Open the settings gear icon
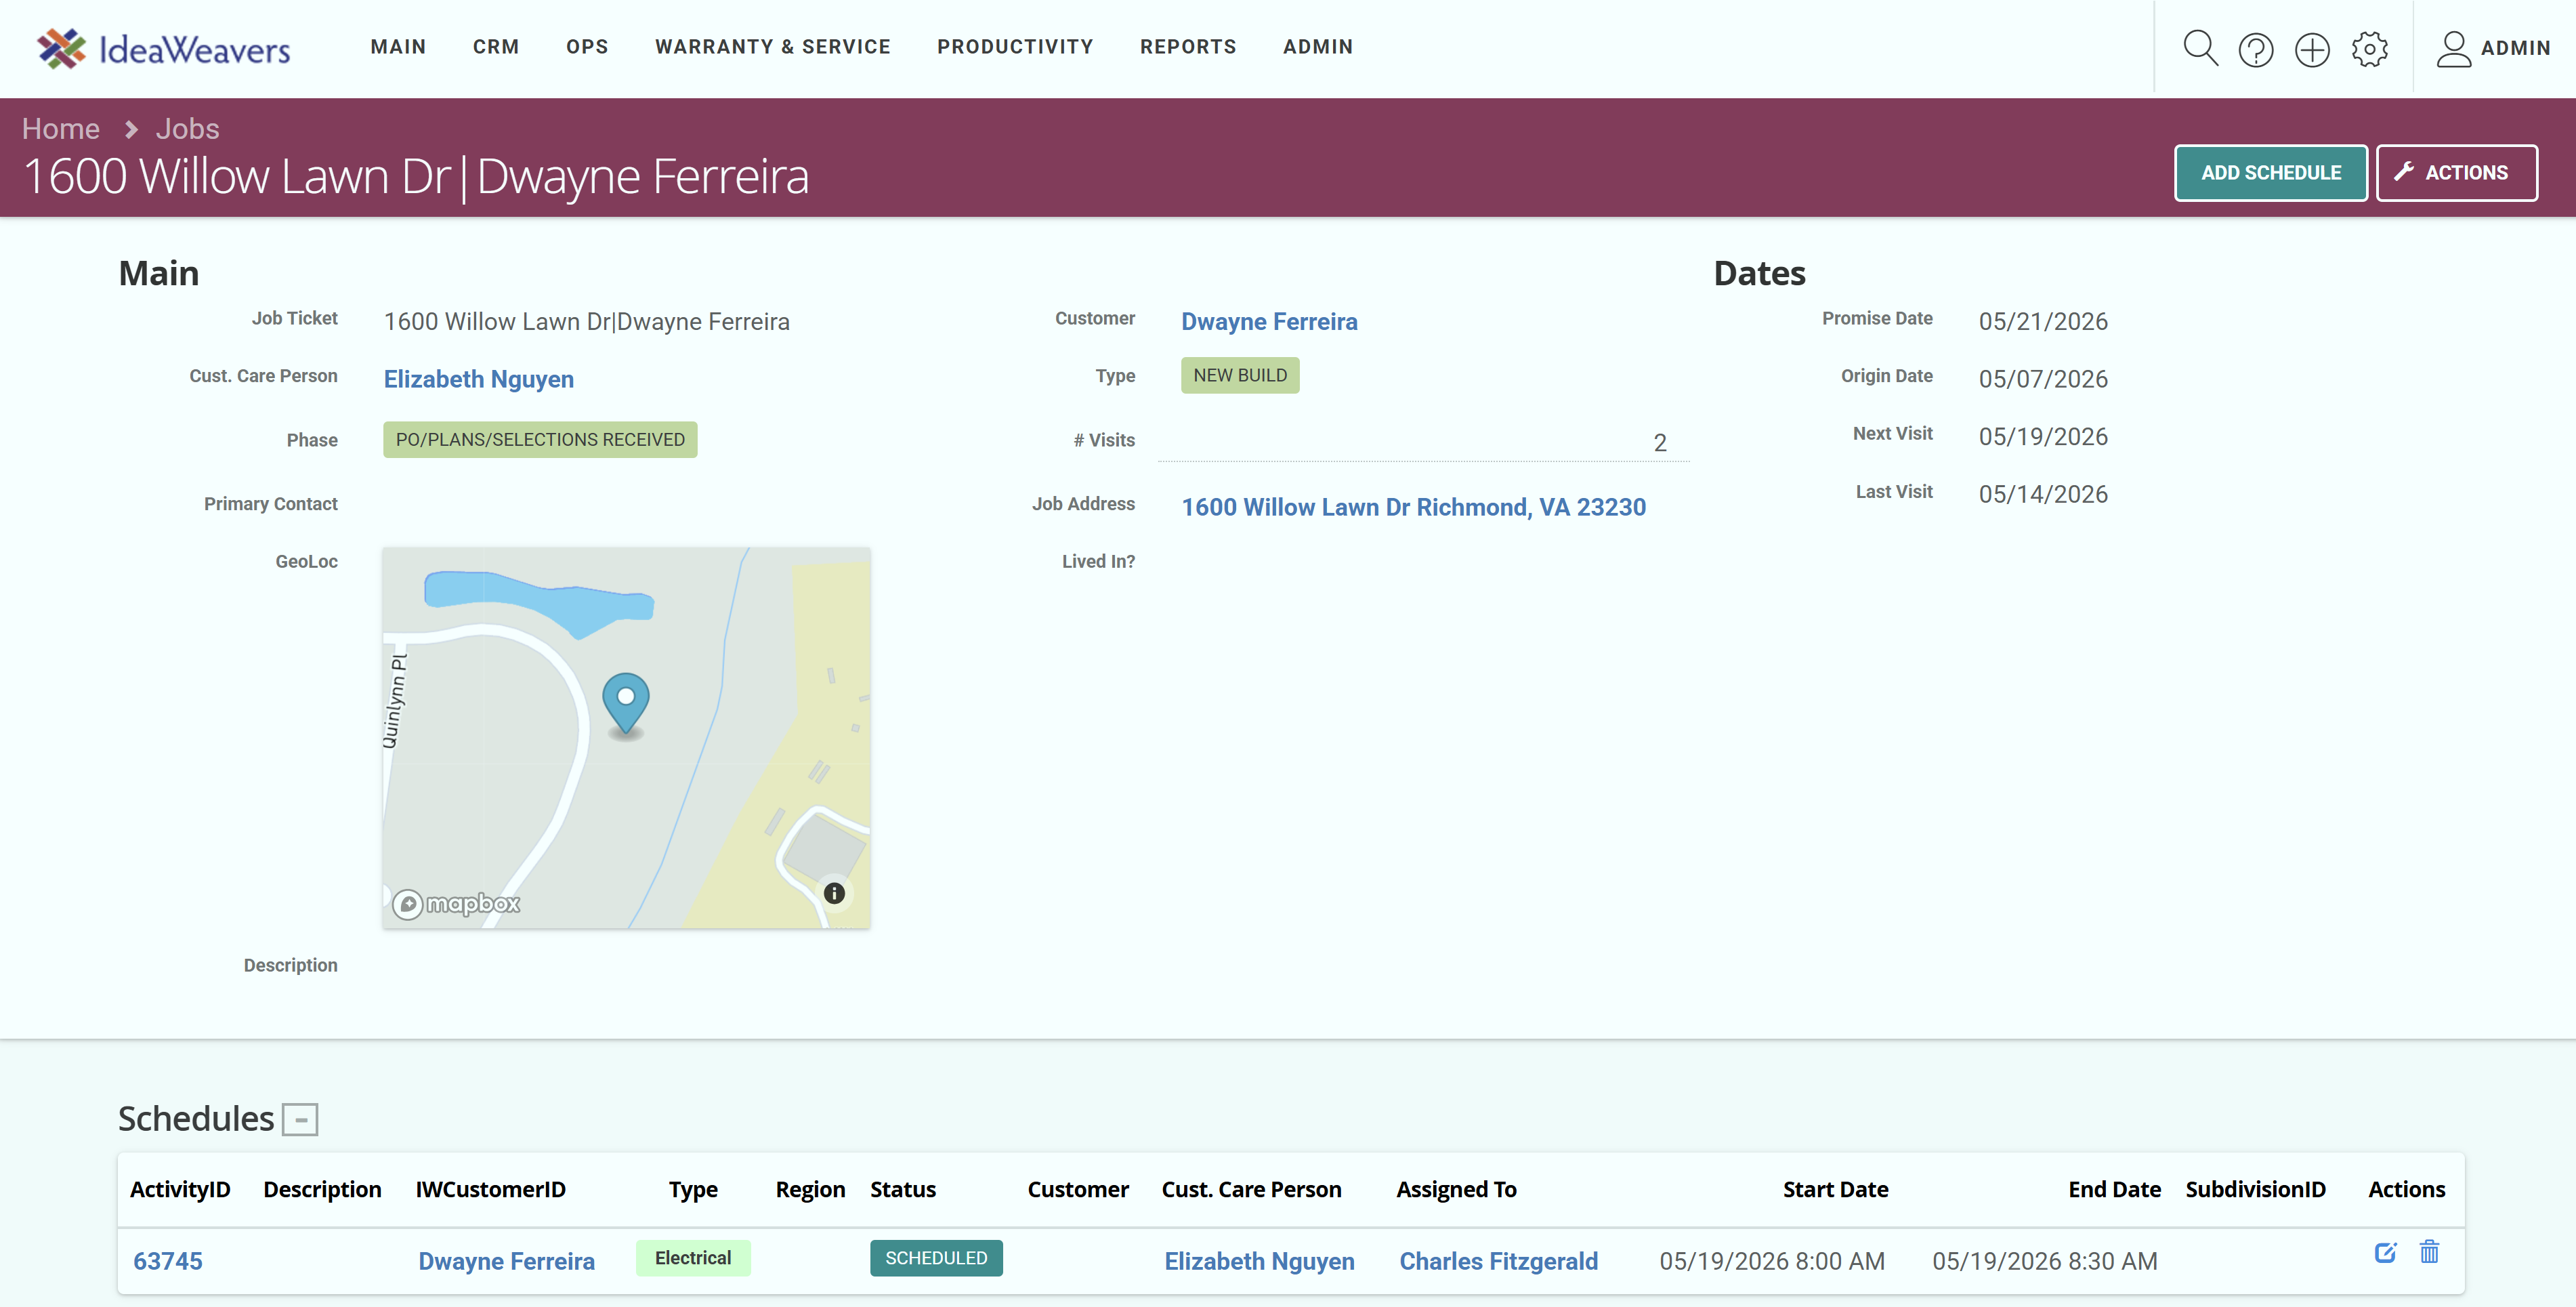 tap(2369, 49)
